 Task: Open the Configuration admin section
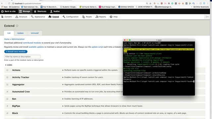pyautogui.click(x=71, y=17)
